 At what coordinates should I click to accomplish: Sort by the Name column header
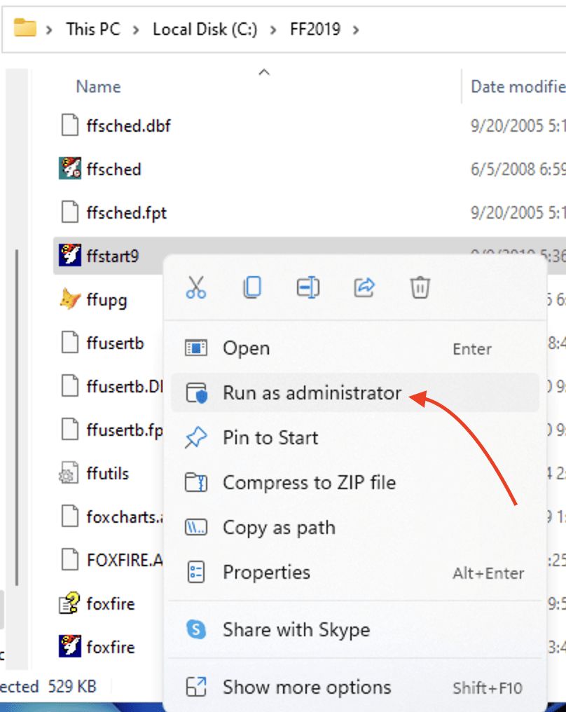pos(99,87)
